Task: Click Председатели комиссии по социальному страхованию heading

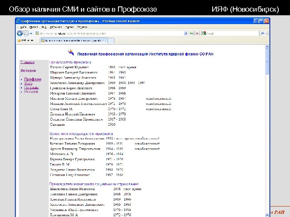Action: coord(94,184)
